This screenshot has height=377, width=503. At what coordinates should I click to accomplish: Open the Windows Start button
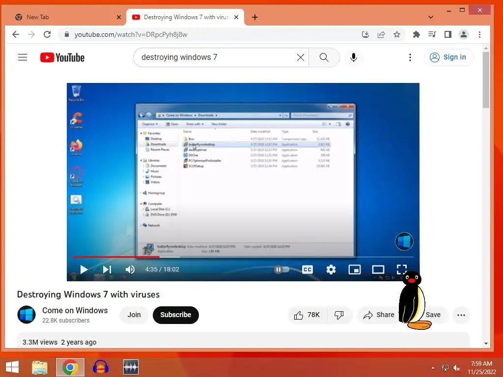[12, 367]
